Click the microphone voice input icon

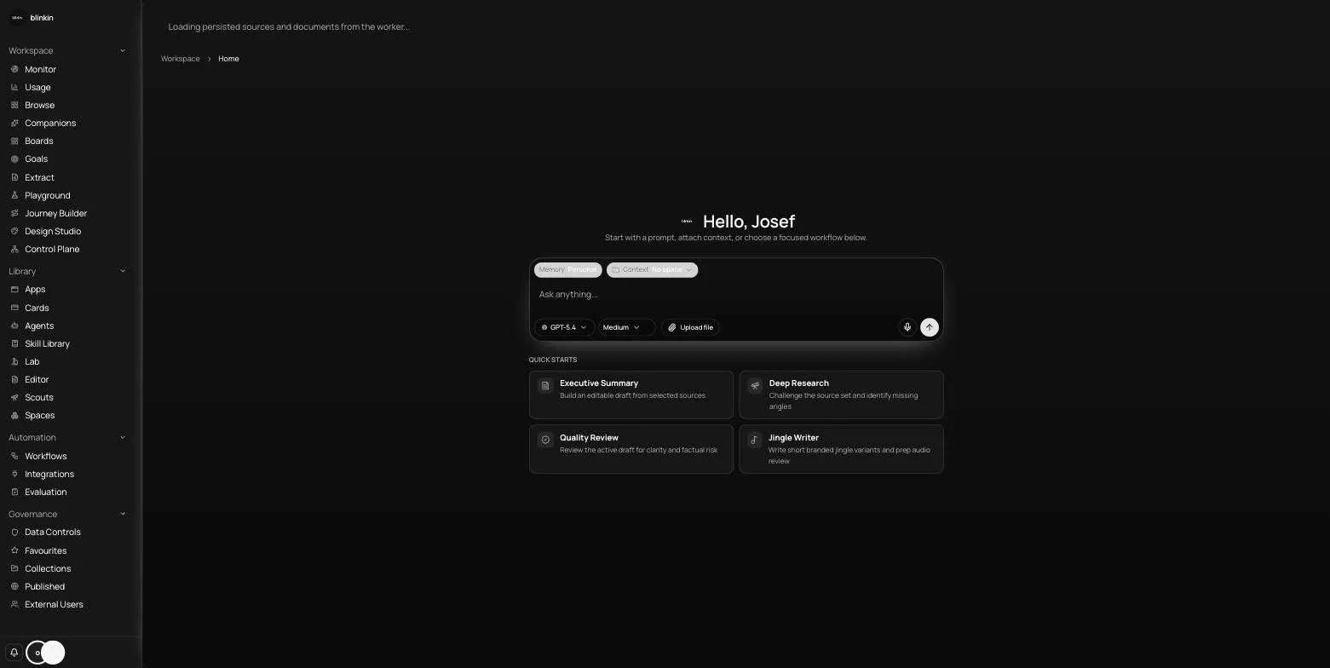pyautogui.click(x=907, y=327)
